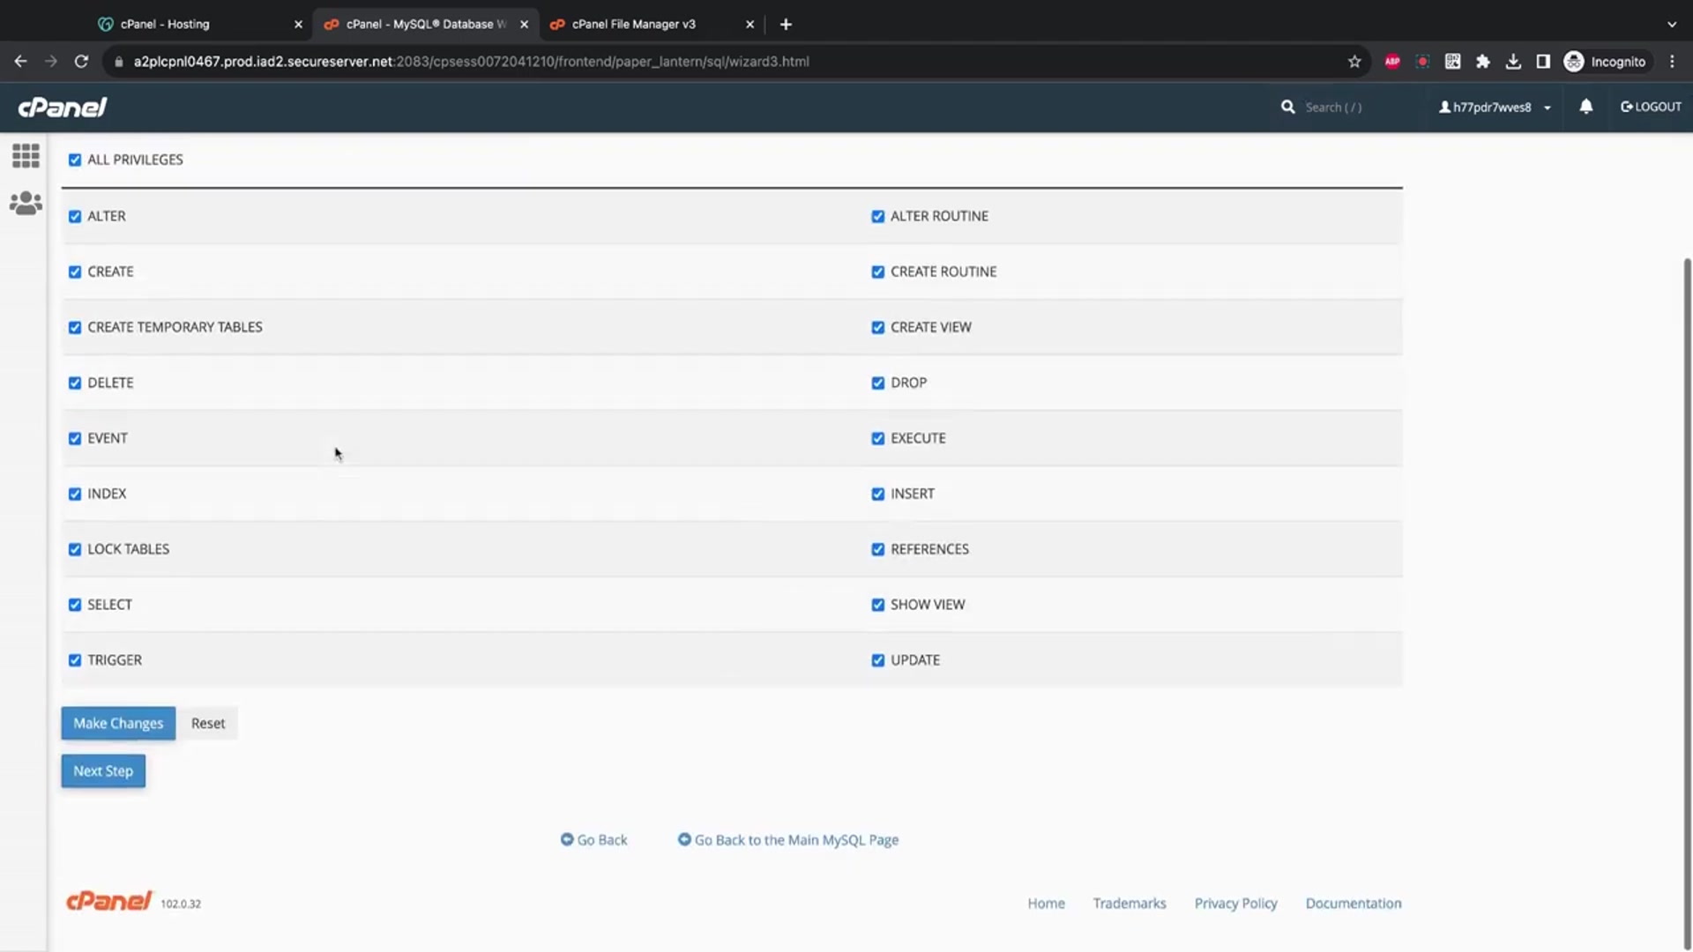The image size is (1693, 952).
Task: Follow the Go Back link
Action: click(594, 840)
